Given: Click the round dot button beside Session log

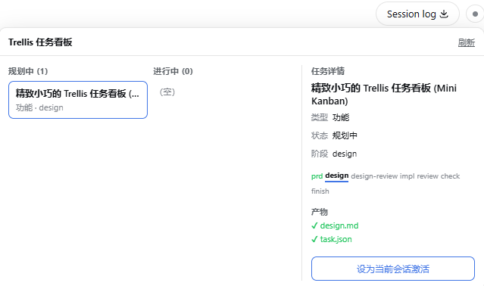Looking at the screenshot, I should [x=476, y=14].
